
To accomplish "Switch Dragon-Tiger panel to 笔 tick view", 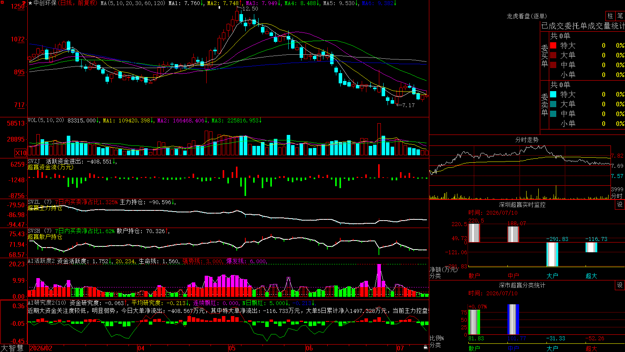I will tap(620, 16).
